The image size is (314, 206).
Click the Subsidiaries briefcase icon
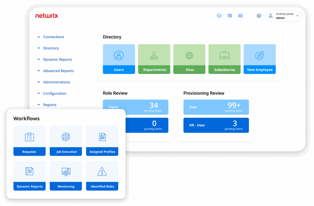coord(224,55)
